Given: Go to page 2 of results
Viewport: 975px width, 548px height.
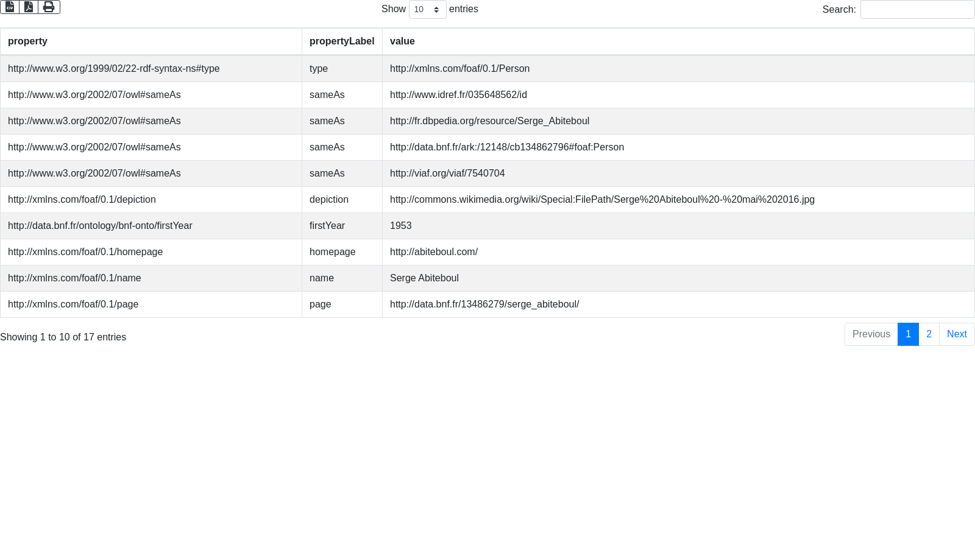Looking at the screenshot, I should click(929, 334).
